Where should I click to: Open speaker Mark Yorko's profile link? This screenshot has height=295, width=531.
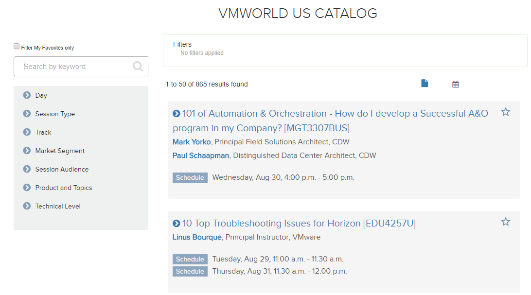[192, 142]
